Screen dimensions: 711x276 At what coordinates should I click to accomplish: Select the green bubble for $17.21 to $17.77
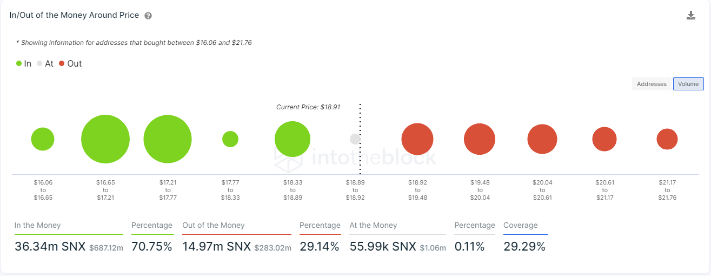[168, 139]
